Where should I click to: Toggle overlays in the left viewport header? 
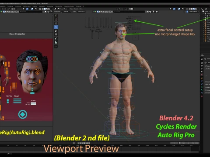coord(32,9)
